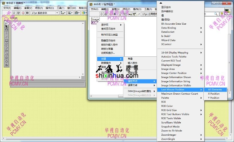Viewport: 234px width, 142px height.
Task: Select the Line ROI tool
Action: [7, 37]
